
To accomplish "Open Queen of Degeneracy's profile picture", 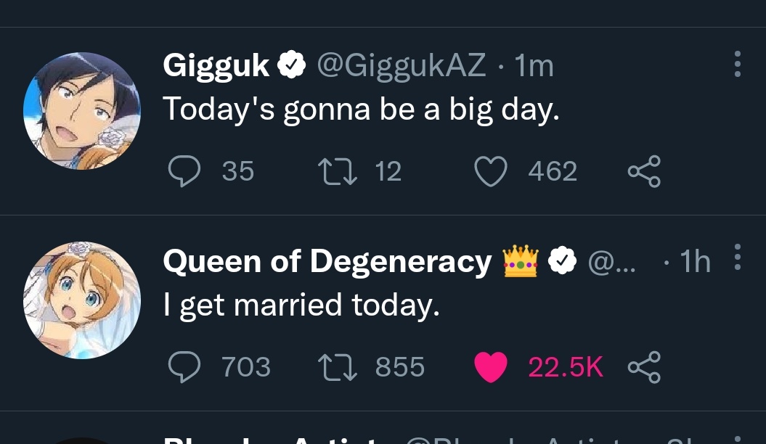I will (81, 300).
